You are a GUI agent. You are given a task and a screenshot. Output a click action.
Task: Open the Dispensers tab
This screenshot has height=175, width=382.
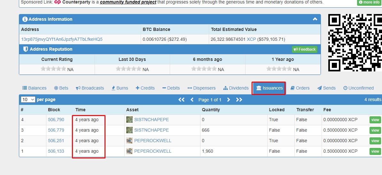point(201,88)
